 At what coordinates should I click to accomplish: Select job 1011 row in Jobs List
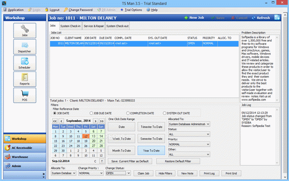(144, 43)
